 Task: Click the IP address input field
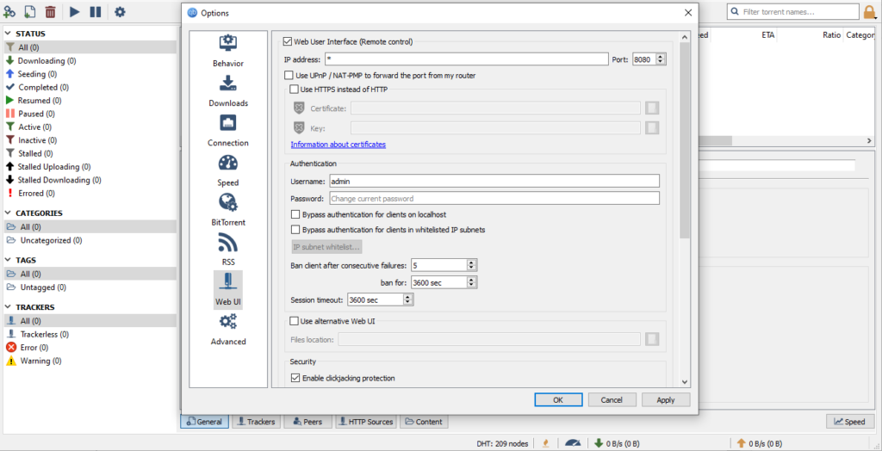(466, 59)
